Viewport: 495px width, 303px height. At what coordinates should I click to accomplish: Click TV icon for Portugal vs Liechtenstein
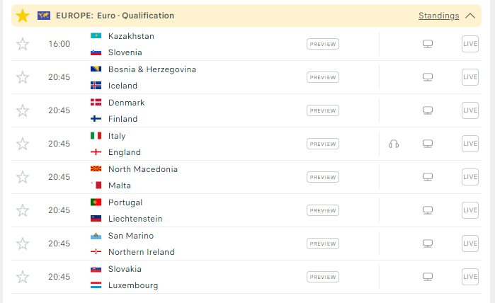pos(428,210)
